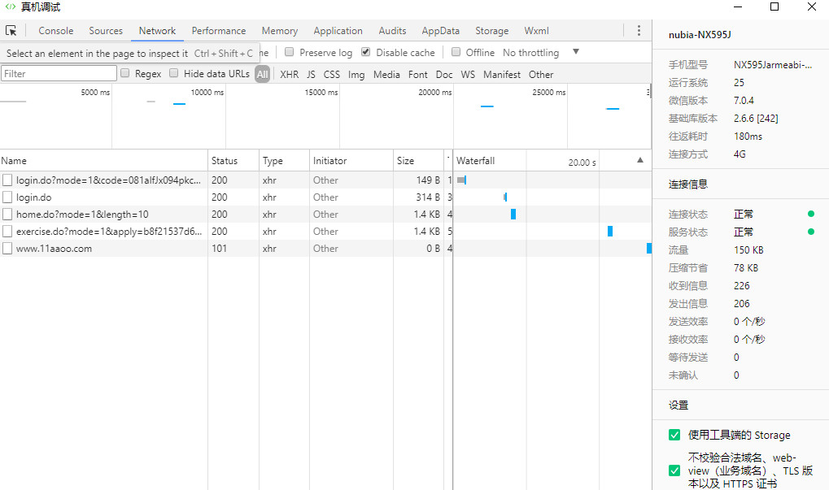
Task: Select the Network tab
Action: tap(157, 31)
